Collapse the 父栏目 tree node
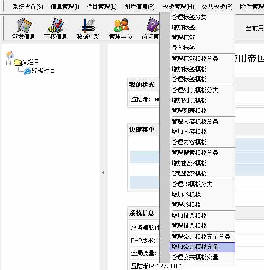 8,63
